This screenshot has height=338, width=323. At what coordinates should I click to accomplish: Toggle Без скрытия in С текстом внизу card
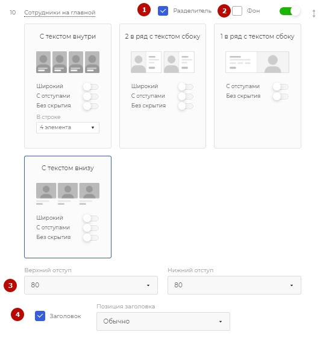91,237
